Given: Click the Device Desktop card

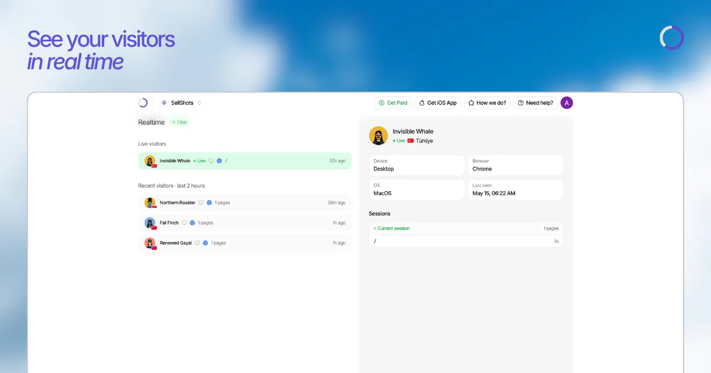Looking at the screenshot, I should [417, 165].
